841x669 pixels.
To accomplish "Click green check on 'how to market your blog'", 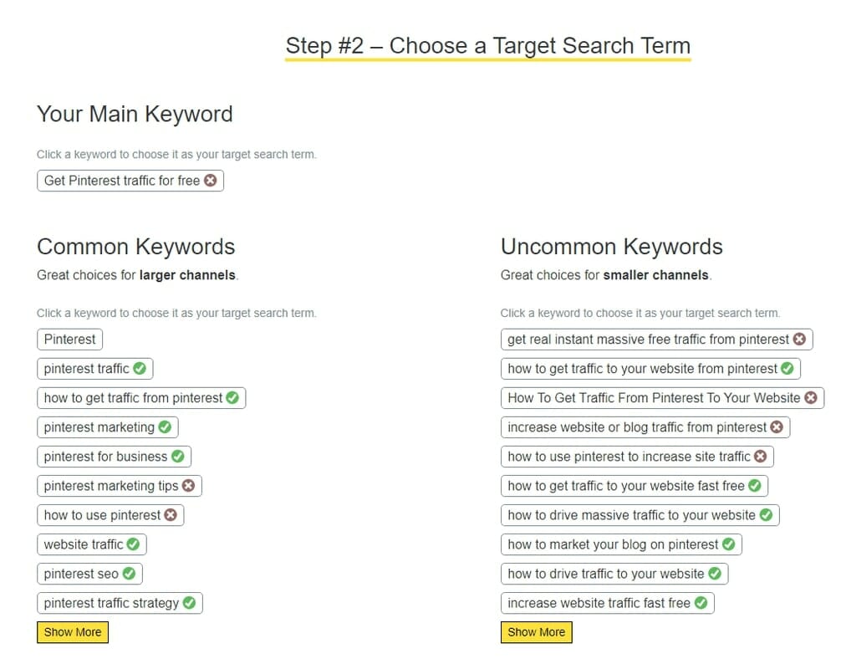I will (x=729, y=544).
